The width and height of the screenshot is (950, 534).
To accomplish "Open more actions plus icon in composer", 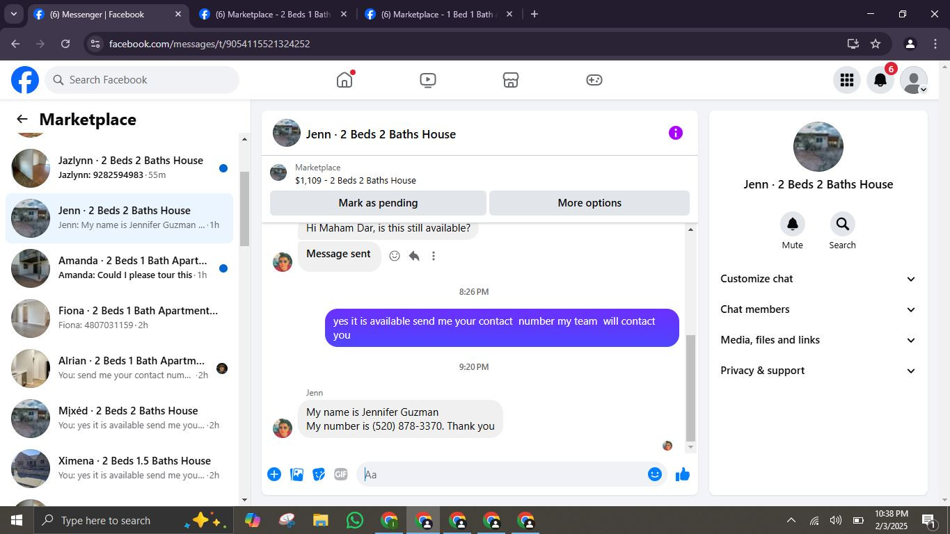I will (274, 474).
